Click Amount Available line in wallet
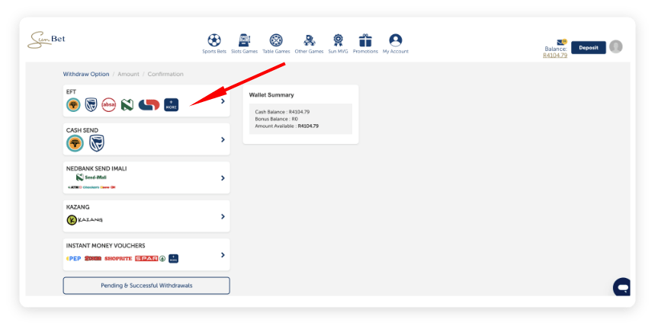The height and width of the screenshot is (329, 655). pyautogui.click(x=287, y=126)
